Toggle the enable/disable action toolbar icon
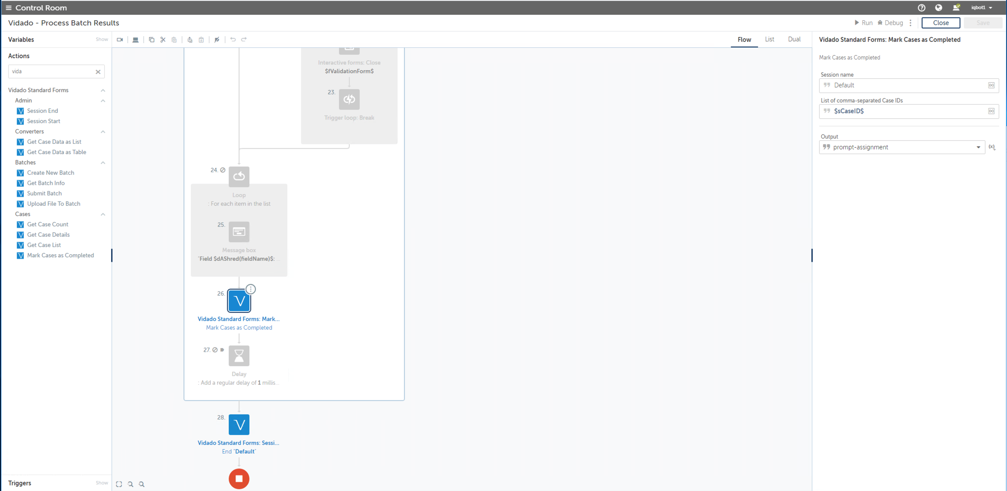 pyautogui.click(x=217, y=40)
